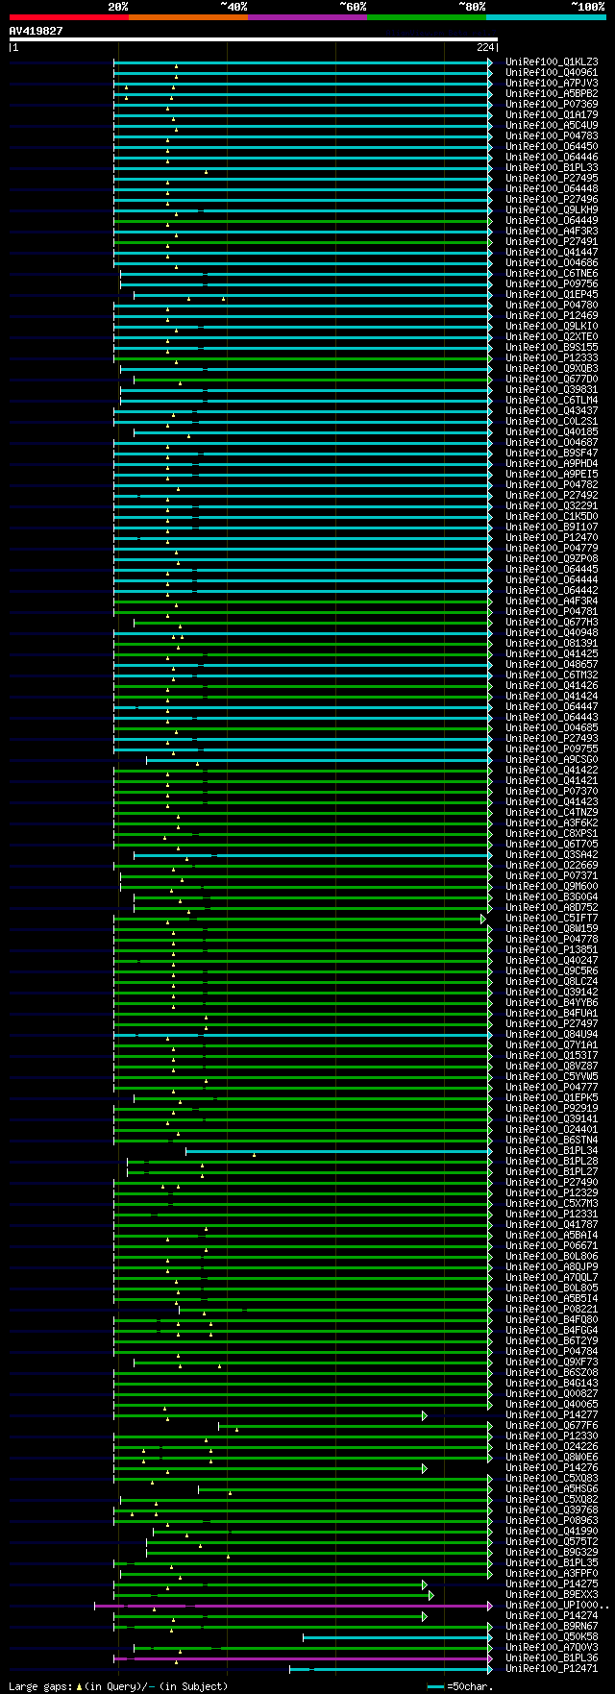Select the purple ~60% identity legend bar
The width and height of the screenshot is (615, 1694).
pos(307,17)
